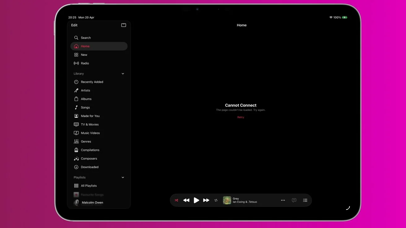
Task: Enable shuffle playback
Action: click(176, 200)
